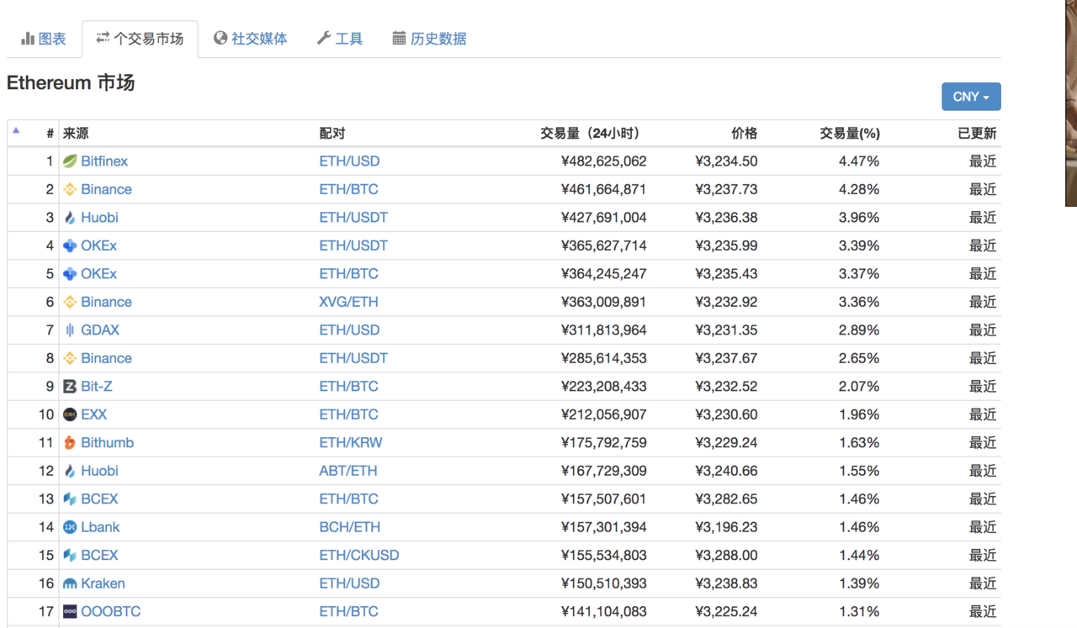This screenshot has width=1077, height=628.
Task: Switch to the 历史数据 tab
Action: click(x=429, y=39)
